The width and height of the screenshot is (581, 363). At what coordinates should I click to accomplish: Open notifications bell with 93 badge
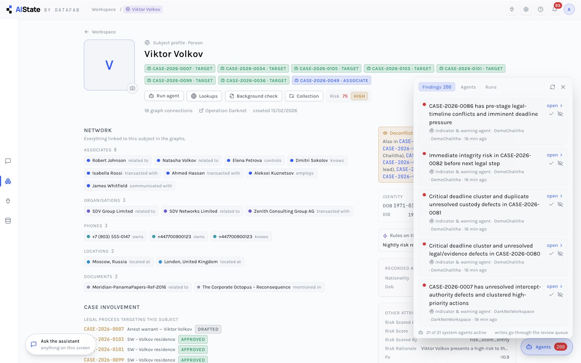click(x=555, y=9)
